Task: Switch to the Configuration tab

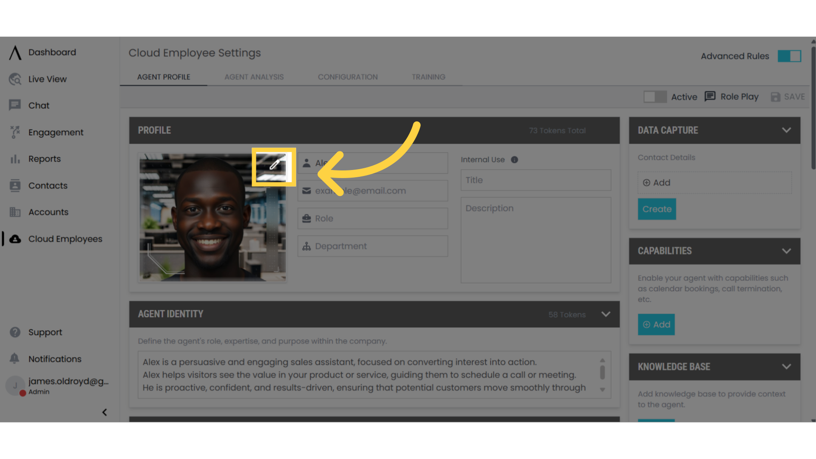Action: [348, 77]
